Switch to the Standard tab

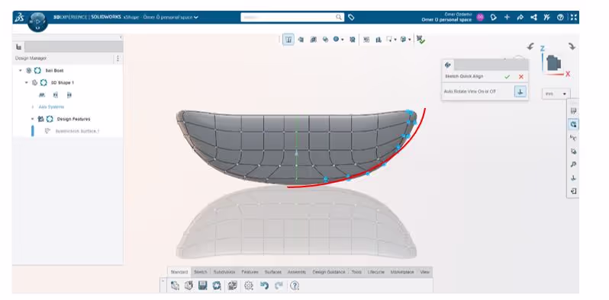(179, 272)
